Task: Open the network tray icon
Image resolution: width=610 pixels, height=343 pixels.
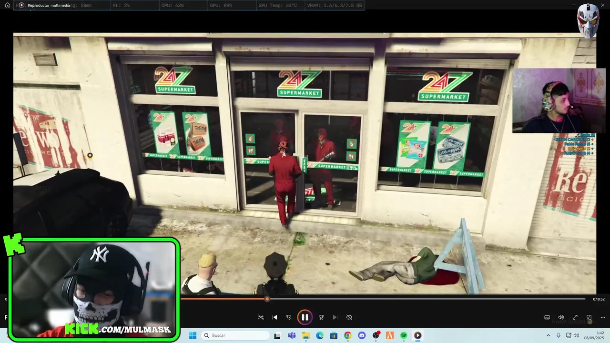Action: coord(568,335)
